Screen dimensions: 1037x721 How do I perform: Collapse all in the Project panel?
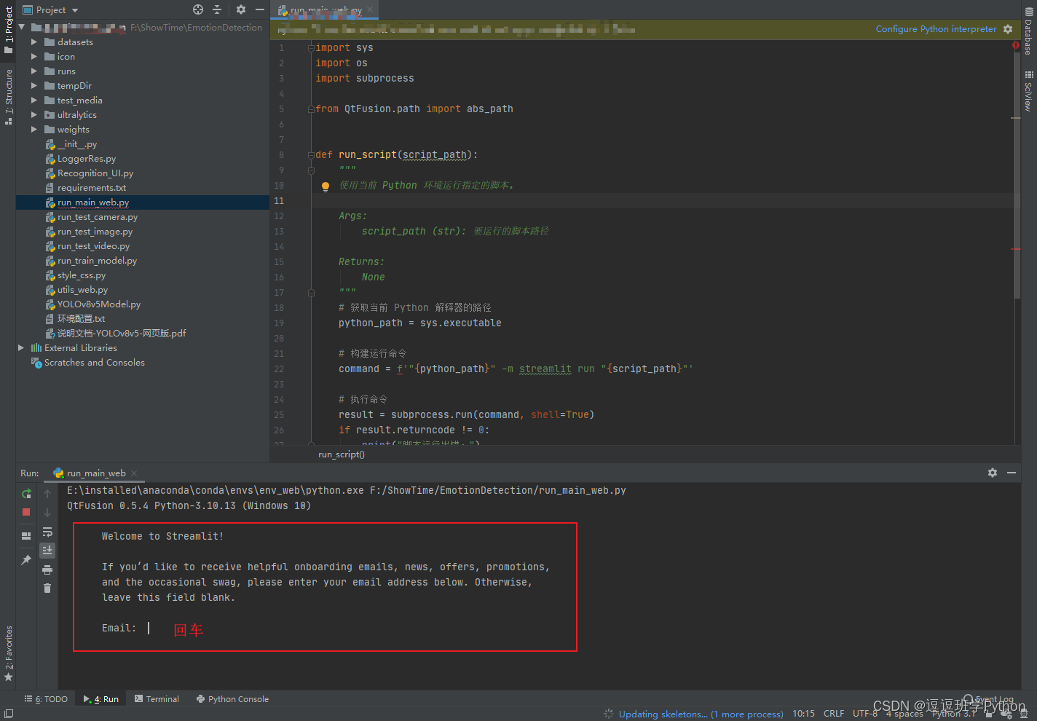[x=217, y=9]
